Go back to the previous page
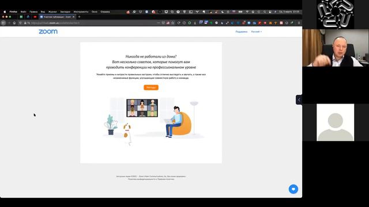The height and width of the screenshot is (207, 369). 3,23
